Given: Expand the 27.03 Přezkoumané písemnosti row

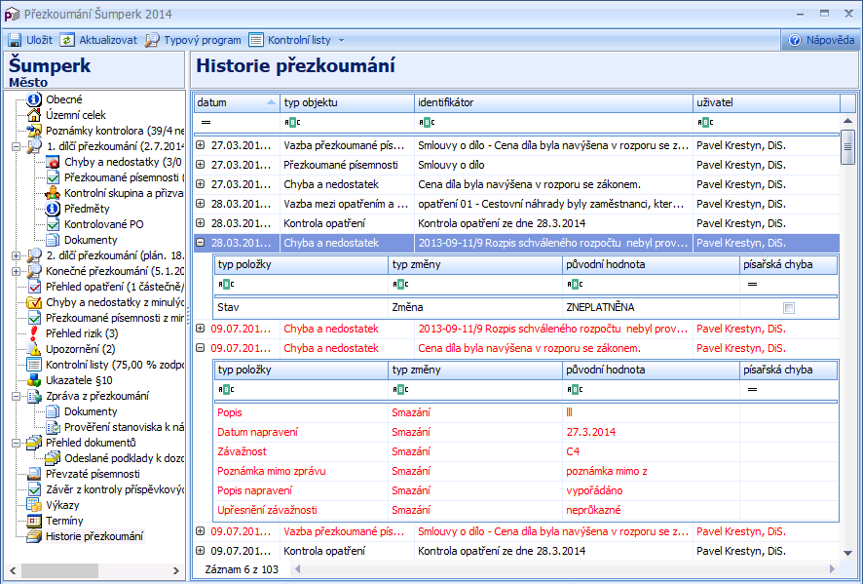Looking at the screenshot, I should [x=201, y=164].
